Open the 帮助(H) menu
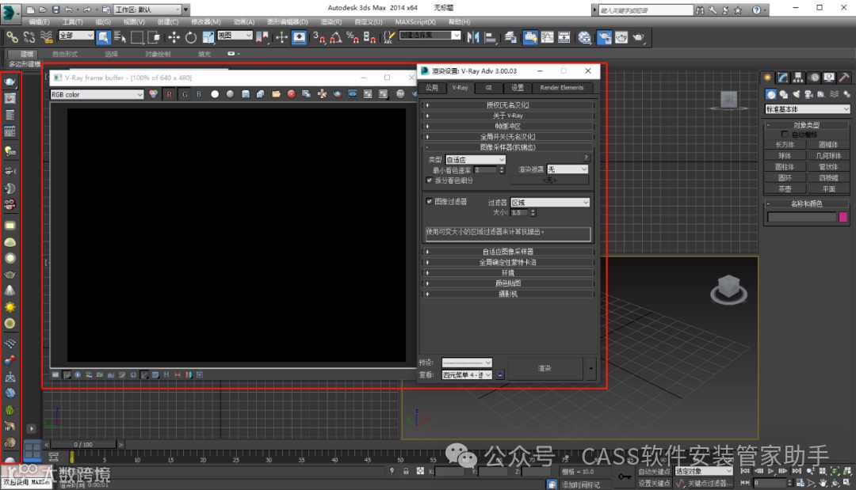 click(459, 22)
